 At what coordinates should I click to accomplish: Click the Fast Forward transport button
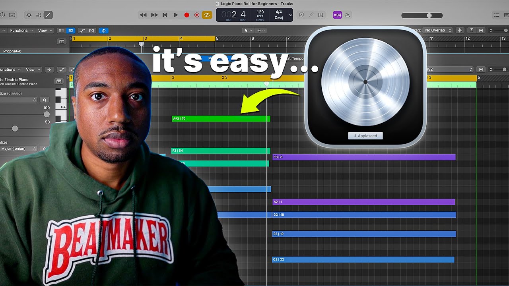pyautogui.click(x=154, y=15)
